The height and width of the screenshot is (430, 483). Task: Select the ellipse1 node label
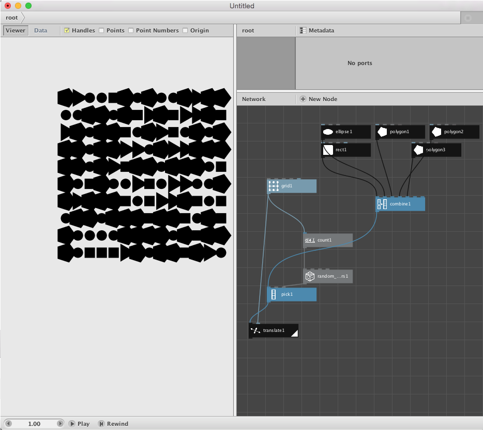(x=344, y=132)
